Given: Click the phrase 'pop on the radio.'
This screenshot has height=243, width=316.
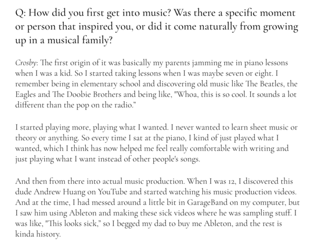Looking at the screenshot, I should (105, 105).
